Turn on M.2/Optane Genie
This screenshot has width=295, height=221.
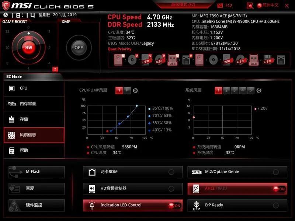275,172
